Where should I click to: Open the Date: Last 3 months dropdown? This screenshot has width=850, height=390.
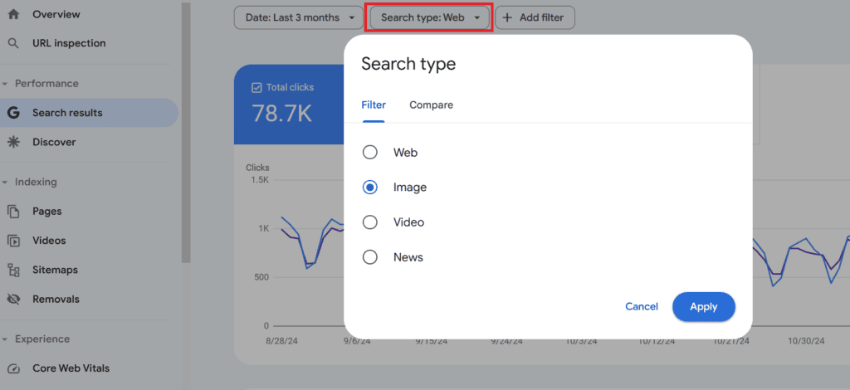(298, 18)
